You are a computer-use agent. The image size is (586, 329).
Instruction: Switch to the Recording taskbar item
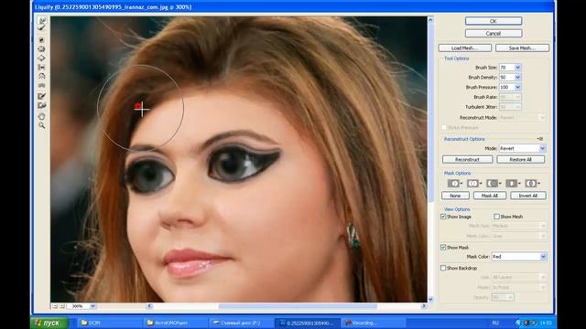373,323
